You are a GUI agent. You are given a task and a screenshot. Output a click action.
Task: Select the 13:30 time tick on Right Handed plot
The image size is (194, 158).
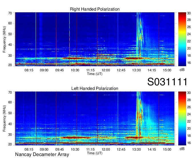pyautogui.click(x=136, y=70)
